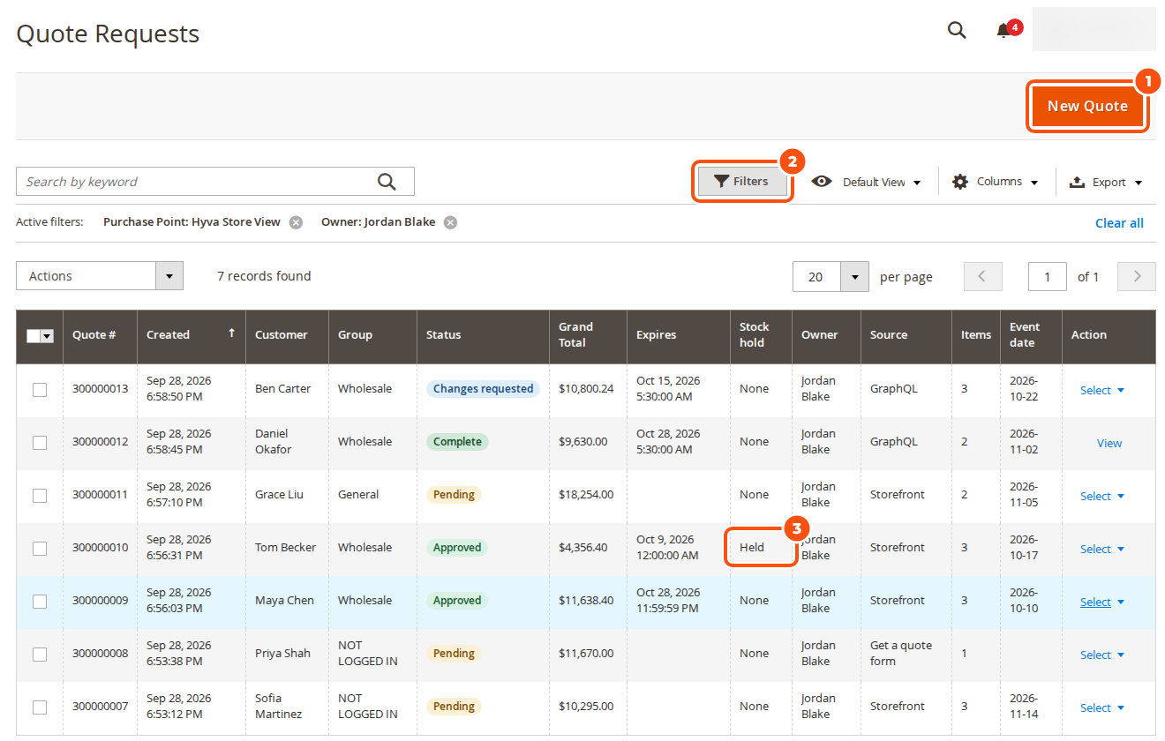Open the notifications bell
Viewport: 1165px width, 741px height.
[x=1003, y=31]
